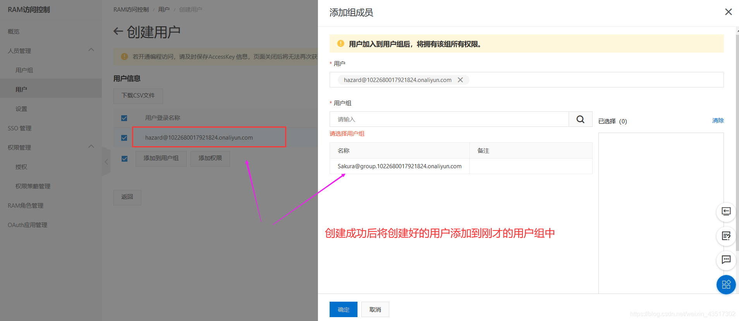Open the blue floating apps grid icon
739x321 pixels.
click(x=726, y=285)
